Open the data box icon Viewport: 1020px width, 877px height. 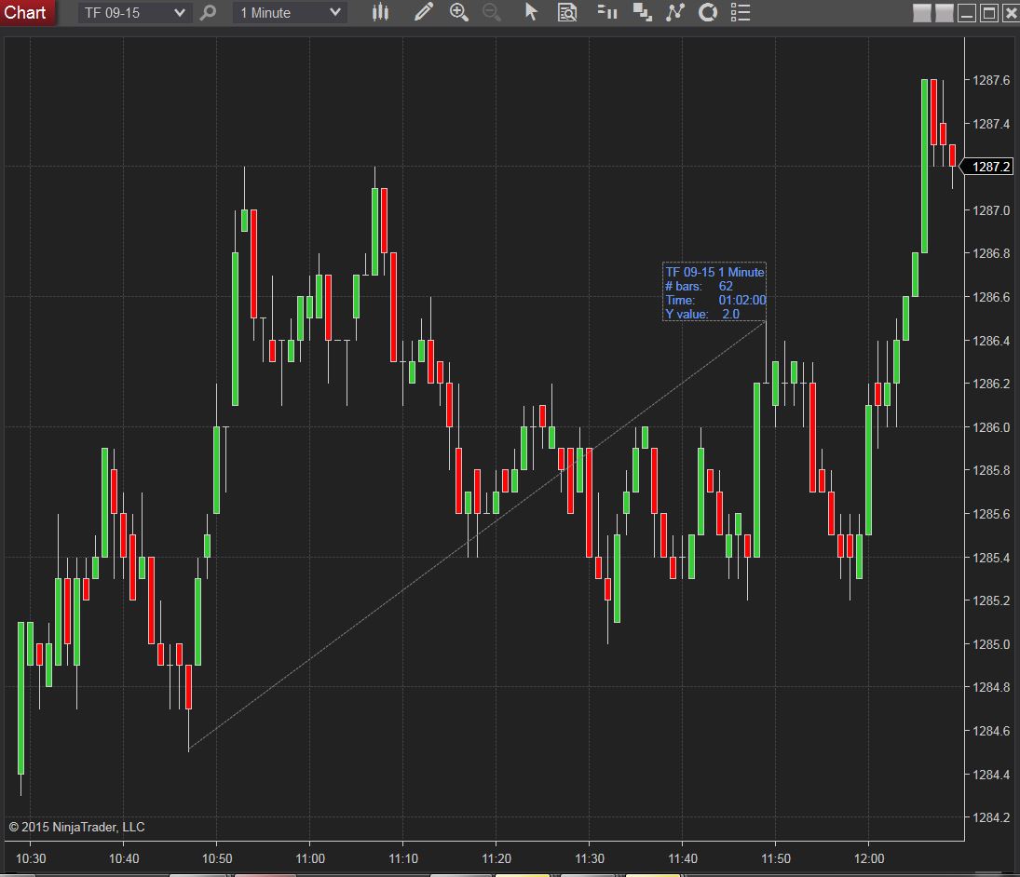tap(567, 12)
